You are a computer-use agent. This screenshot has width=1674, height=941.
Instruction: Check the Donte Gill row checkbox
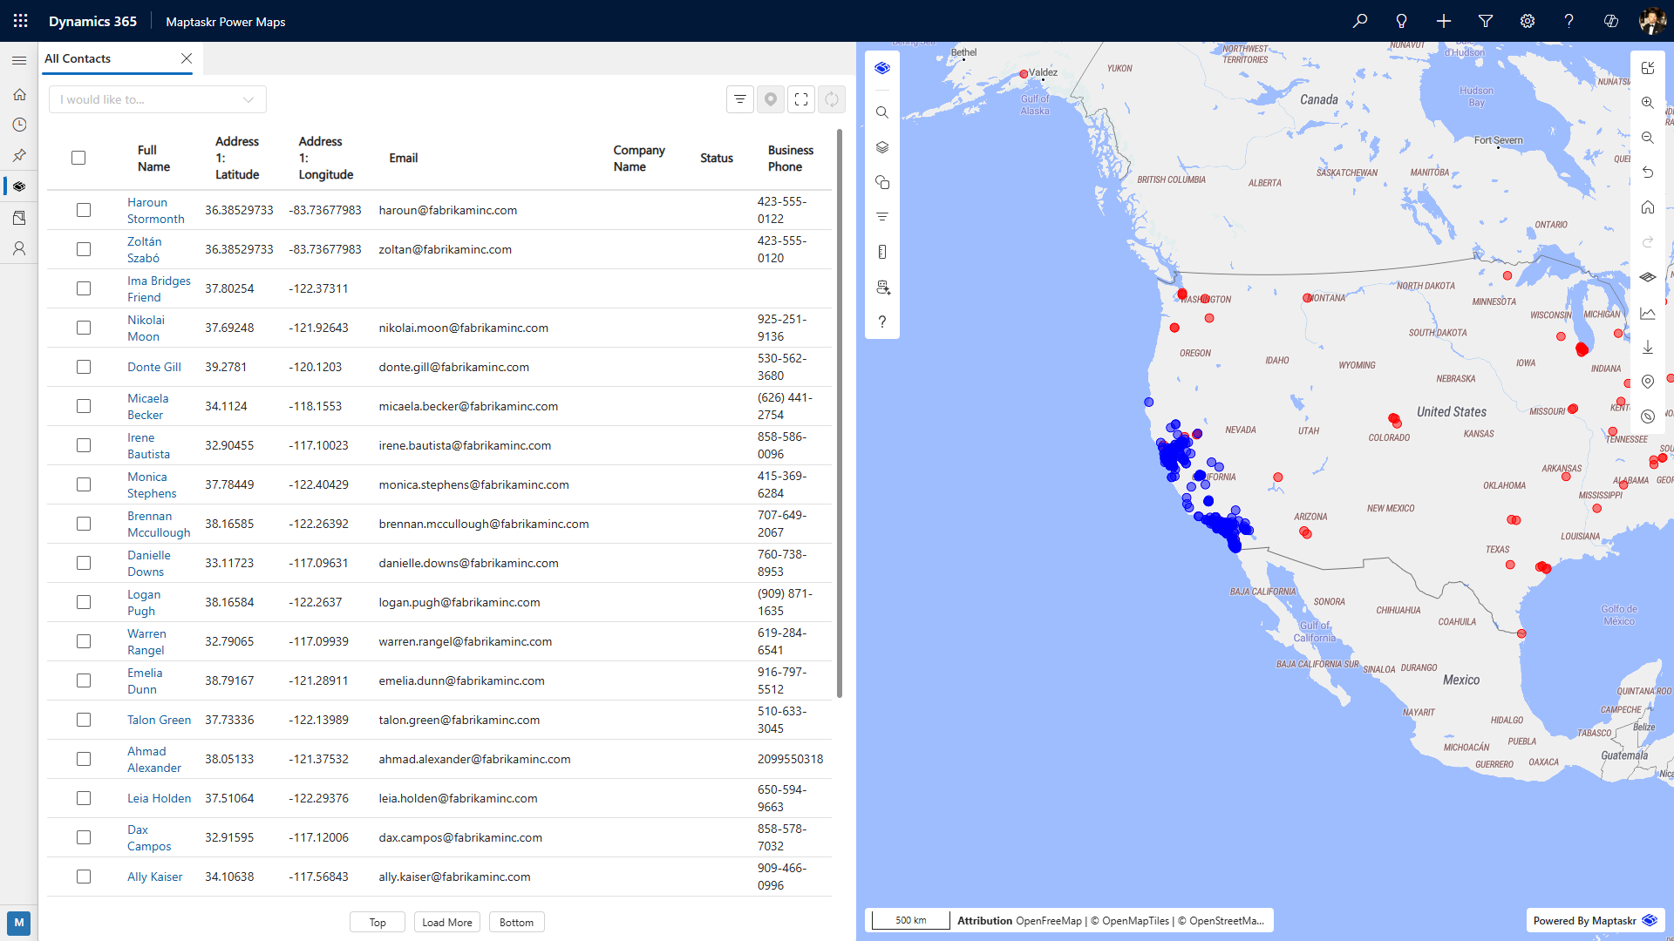pyautogui.click(x=84, y=367)
